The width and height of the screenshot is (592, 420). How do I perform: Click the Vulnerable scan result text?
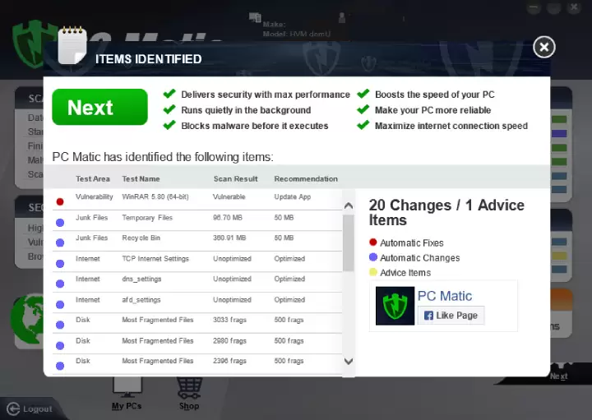tap(229, 196)
